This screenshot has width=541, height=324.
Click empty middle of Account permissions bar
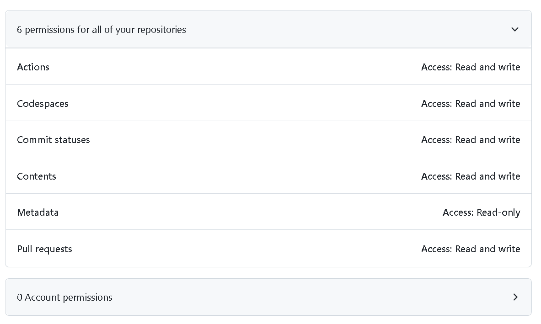pos(311,297)
